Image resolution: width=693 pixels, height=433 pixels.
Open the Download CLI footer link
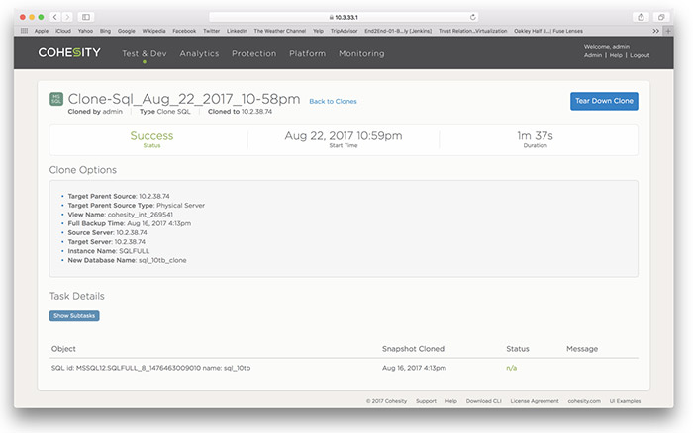click(483, 401)
